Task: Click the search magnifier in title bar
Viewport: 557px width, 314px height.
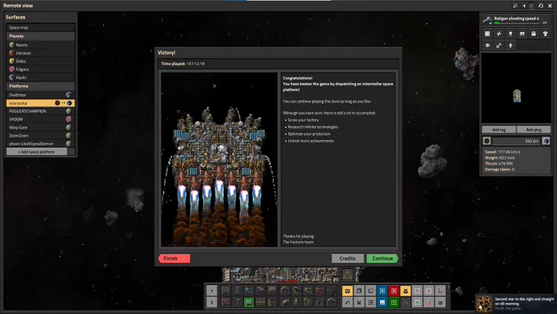Action: pos(515,6)
